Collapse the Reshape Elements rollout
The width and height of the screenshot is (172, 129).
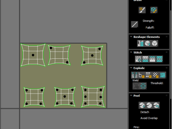click(131, 37)
